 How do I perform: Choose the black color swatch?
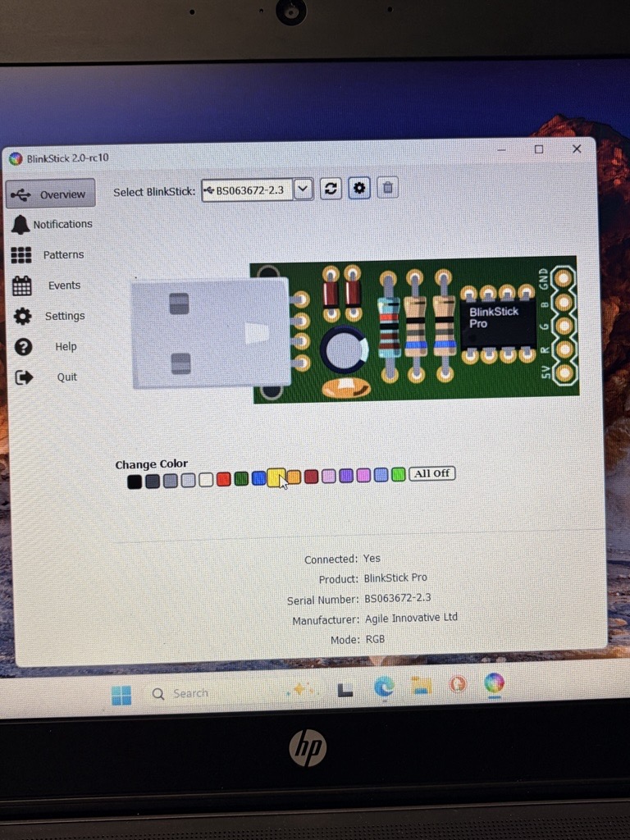click(x=135, y=482)
